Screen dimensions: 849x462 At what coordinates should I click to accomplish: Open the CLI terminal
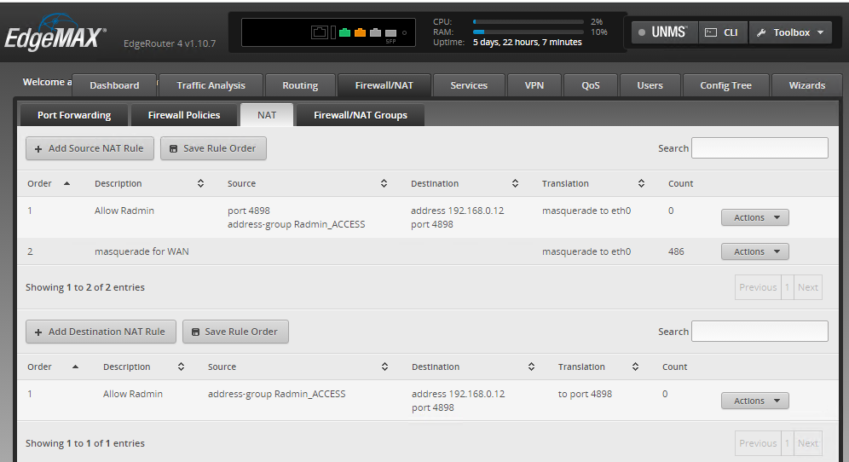[722, 32]
